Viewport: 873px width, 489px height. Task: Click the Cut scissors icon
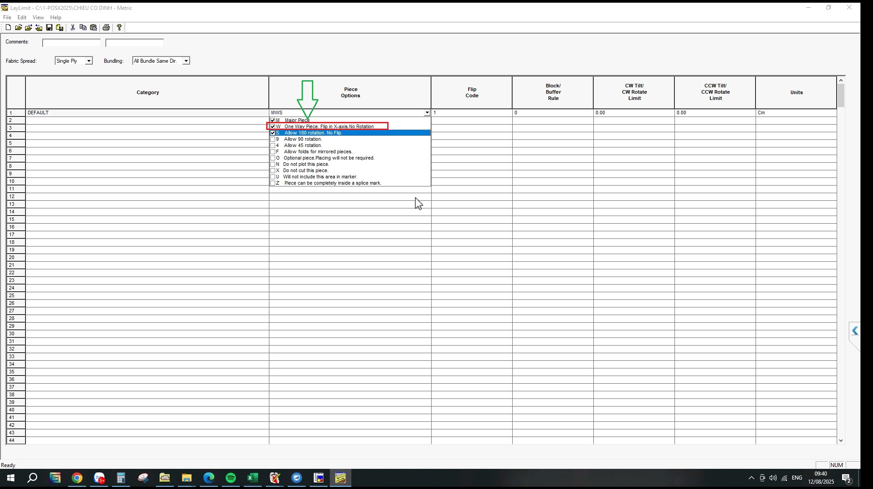click(73, 28)
